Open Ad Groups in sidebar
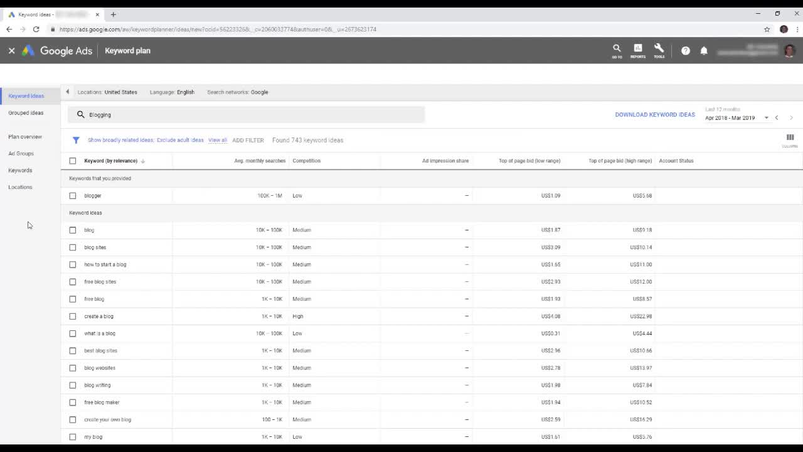Viewport: 803px width, 452px height. click(x=21, y=154)
